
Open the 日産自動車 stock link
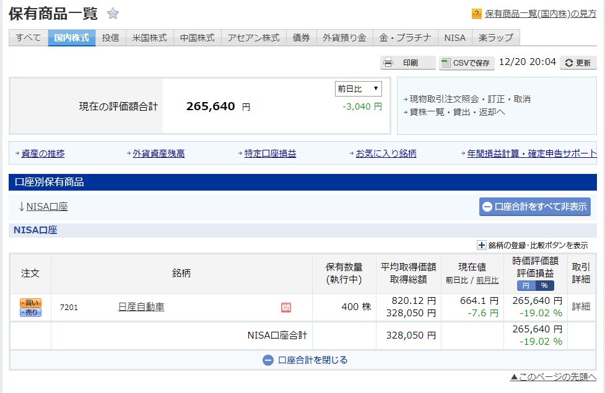141,307
